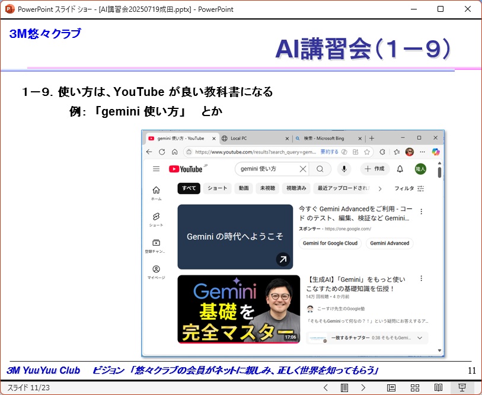Switch to Slide Sorter view icon
This screenshot has width=482, height=395.
pyautogui.click(x=415, y=388)
